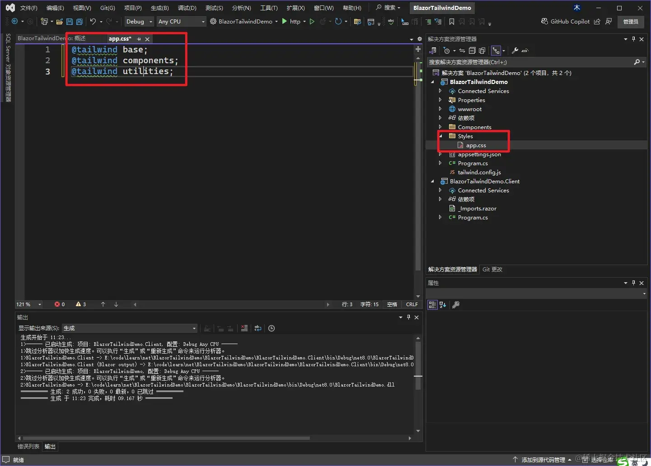
Task: Open the Git(G) menu
Action: [108, 8]
